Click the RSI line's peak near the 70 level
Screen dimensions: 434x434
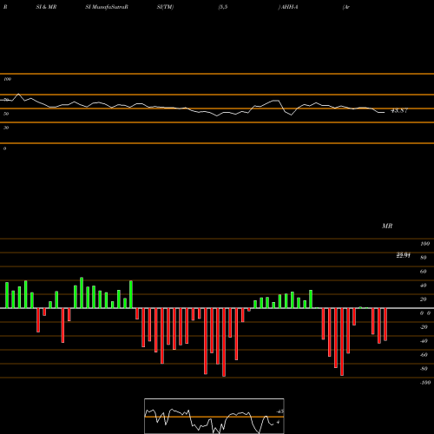[x=18, y=94]
